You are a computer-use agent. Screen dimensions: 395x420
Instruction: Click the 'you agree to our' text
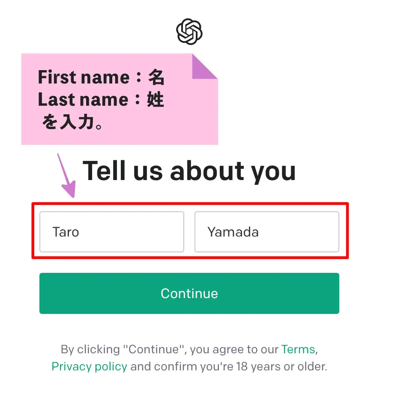pyautogui.click(x=234, y=349)
